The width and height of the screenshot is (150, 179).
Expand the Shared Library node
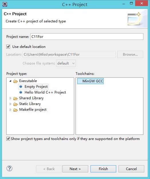click(10, 98)
